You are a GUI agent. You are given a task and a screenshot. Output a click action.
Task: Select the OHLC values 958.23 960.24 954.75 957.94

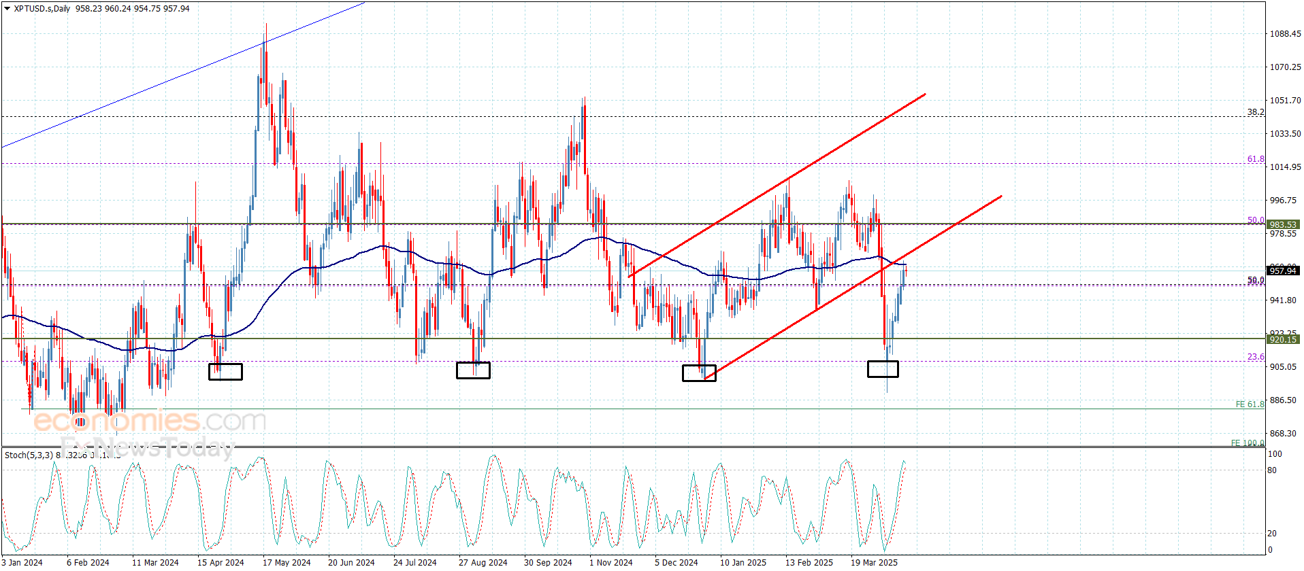(133, 9)
